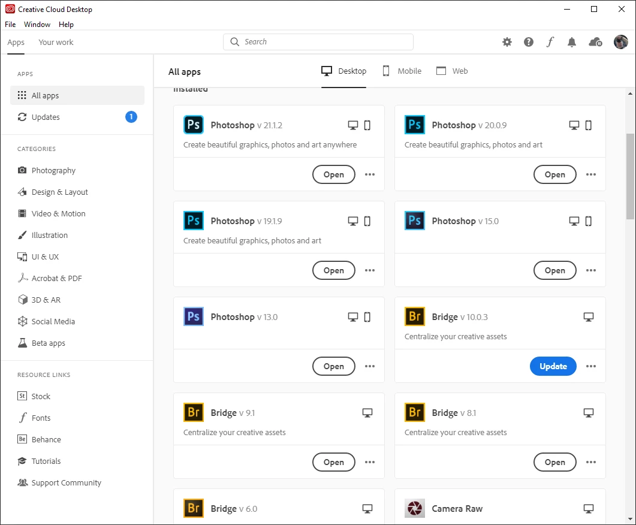Screen dimensions: 636x525
Task: Click the Photoshop v 19.1.9 app icon
Action: pyautogui.click(x=194, y=221)
